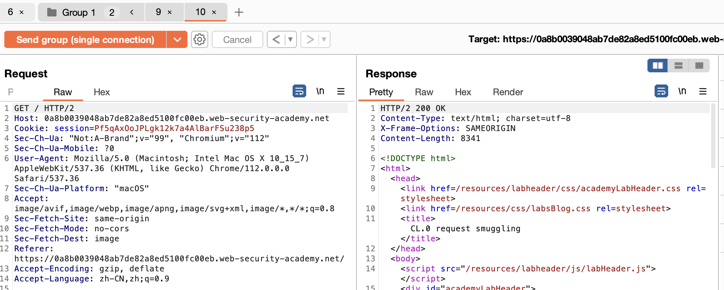724x290 pixels.
Task: Toggle word wrap in Request panel
Action: (x=299, y=91)
